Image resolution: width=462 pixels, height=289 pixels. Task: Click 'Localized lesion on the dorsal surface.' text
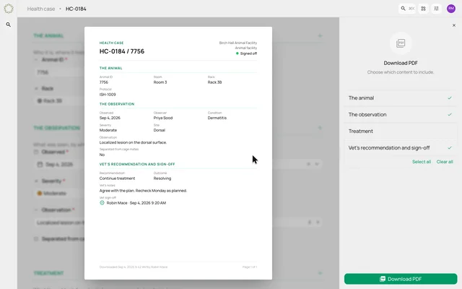pos(133,142)
